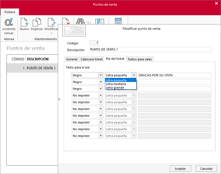The image size is (221, 174).
Task: Go to Textos para vales tab
Action: coord(140,59)
